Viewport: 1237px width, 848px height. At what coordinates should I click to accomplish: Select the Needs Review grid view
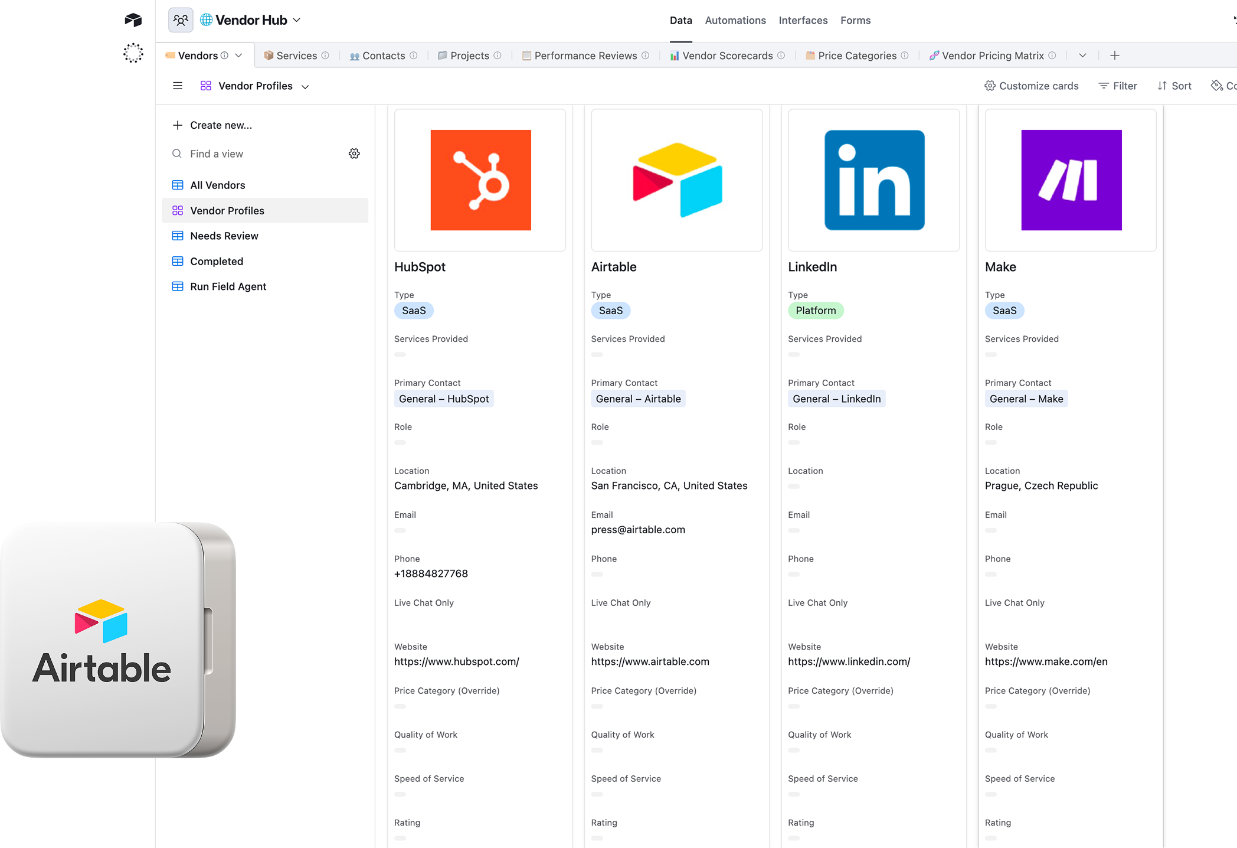click(224, 236)
